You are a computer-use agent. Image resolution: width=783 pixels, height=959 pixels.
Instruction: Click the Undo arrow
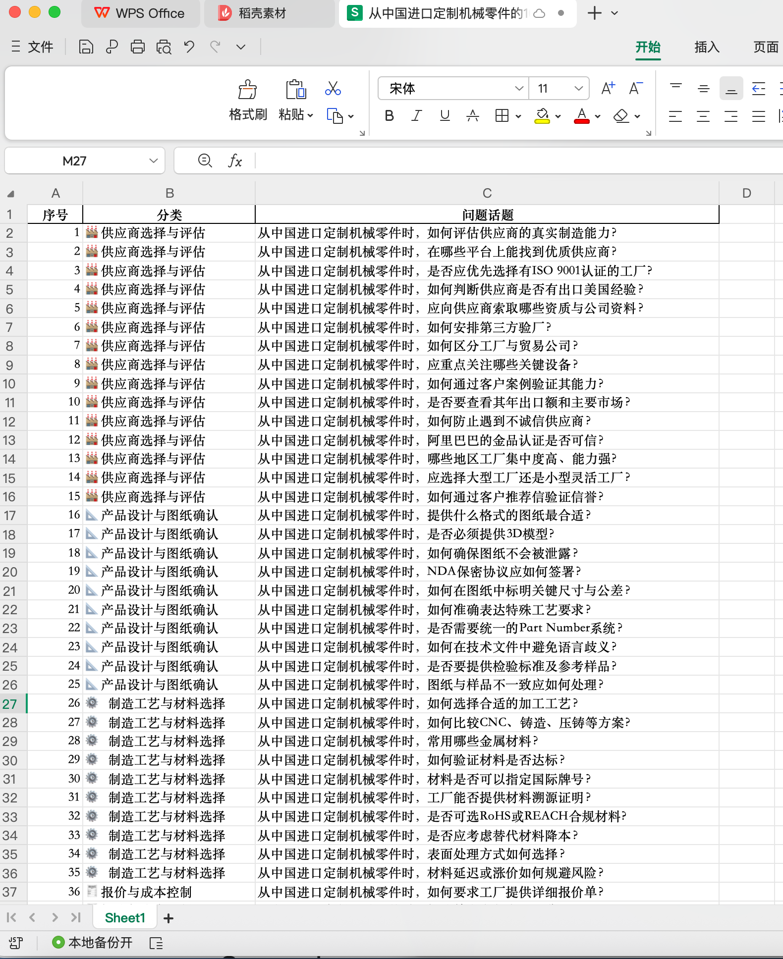189,47
